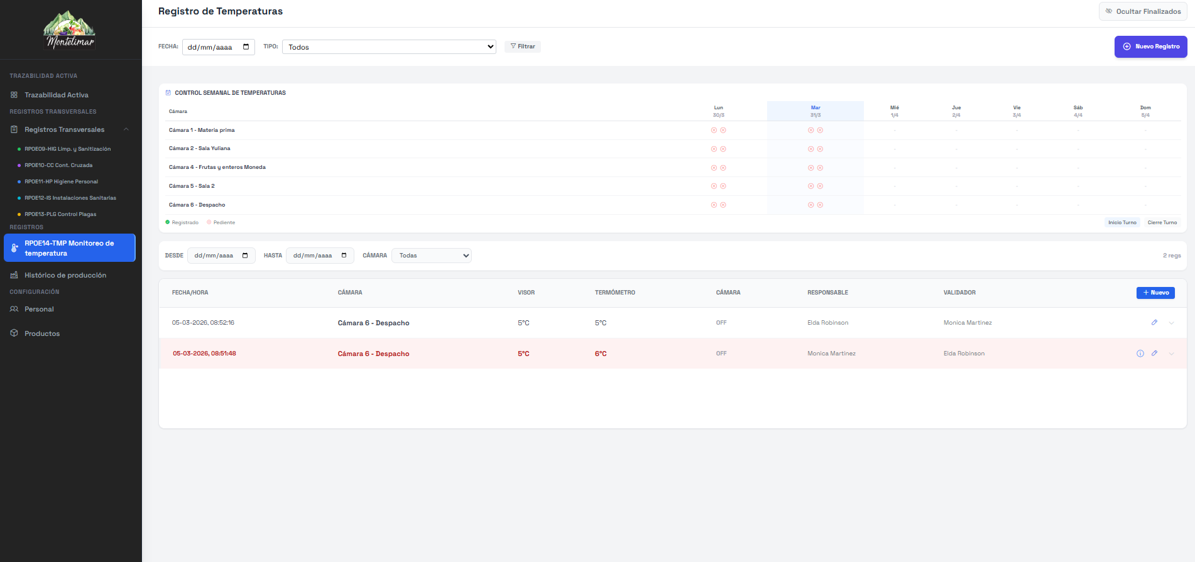
Task: Click the Filtrar button
Action: [522, 46]
